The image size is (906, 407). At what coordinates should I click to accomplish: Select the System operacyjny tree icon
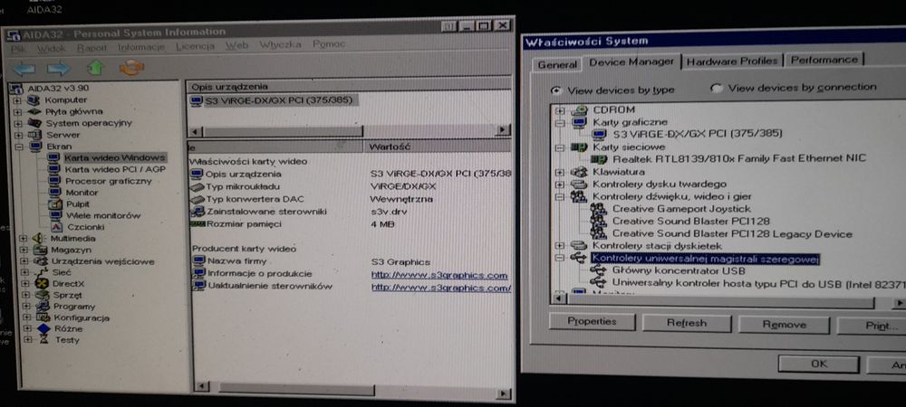(34, 123)
